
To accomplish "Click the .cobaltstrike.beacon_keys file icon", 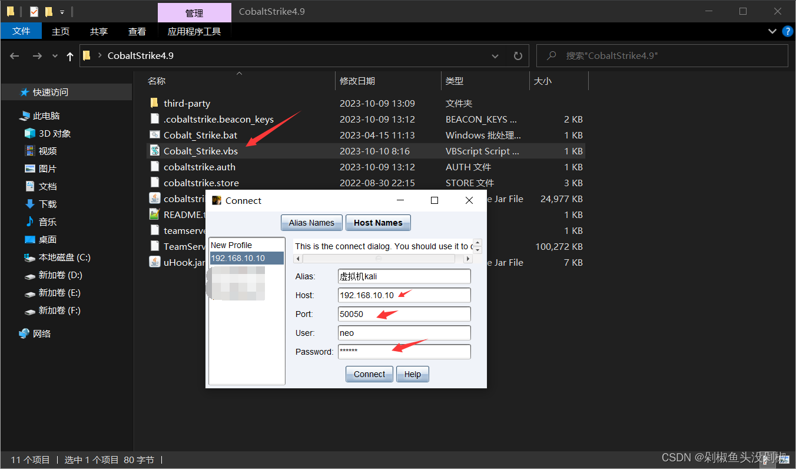I will (154, 119).
